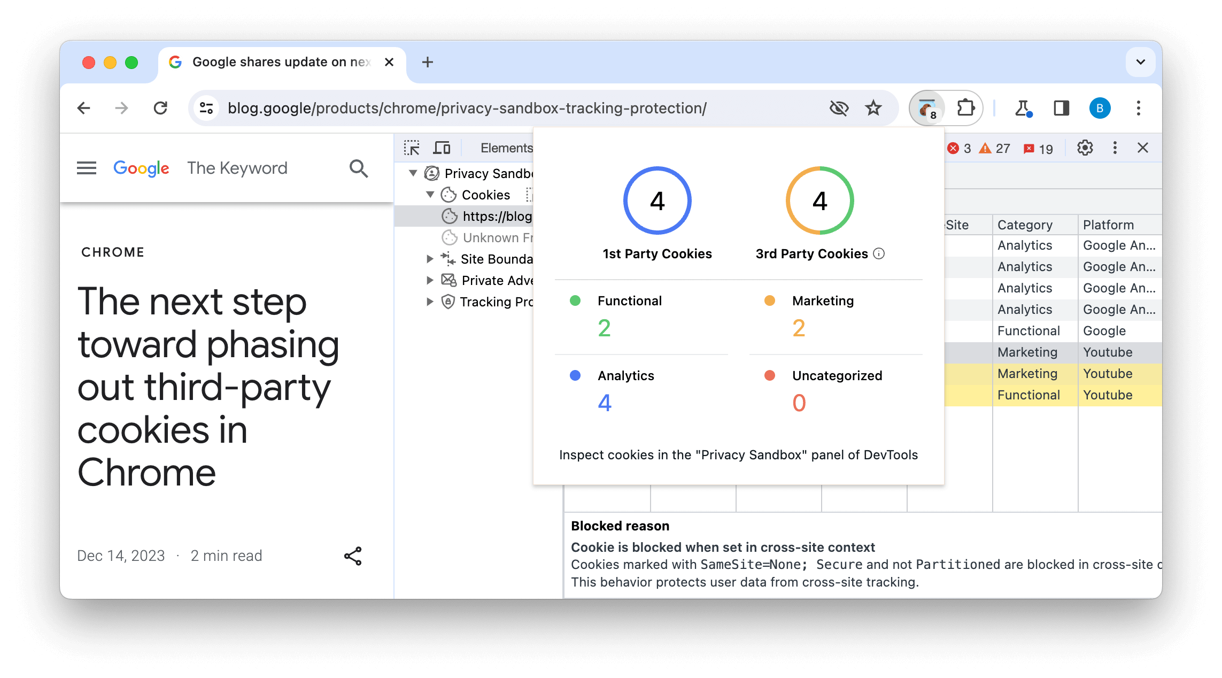Click the warning count triangle icon (27)
The height and width of the screenshot is (678, 1222).
point(986,148)
